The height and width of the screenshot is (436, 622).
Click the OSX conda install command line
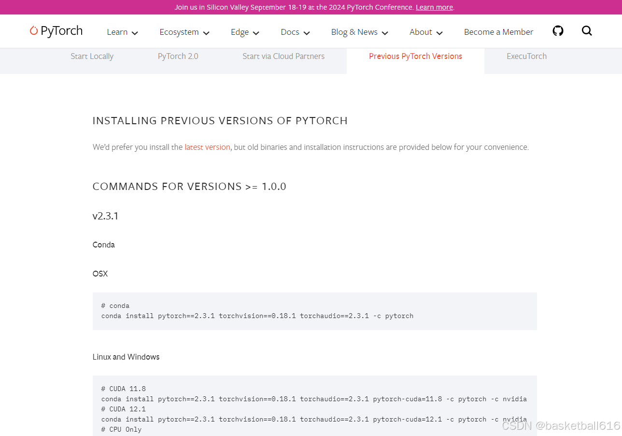[257, 316]
